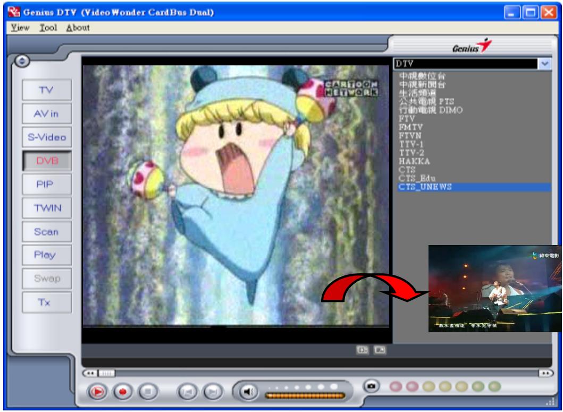Viewport: 563px width, 412px height.
Task: Go to next channel with skip-forward button
Action: [x=213, y=391]
